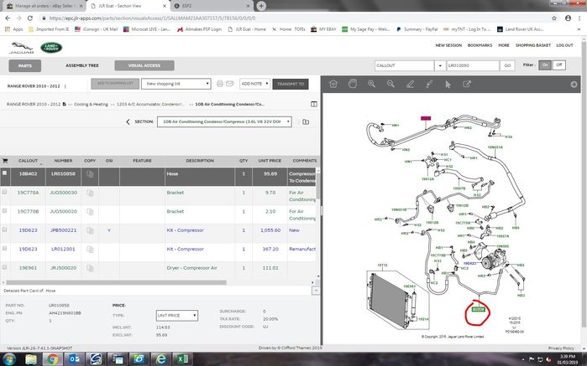Open Internet Explorer from the taskbar
This screenshot has width=587, height=366.
pyautogui.click(x=160, y=359)
